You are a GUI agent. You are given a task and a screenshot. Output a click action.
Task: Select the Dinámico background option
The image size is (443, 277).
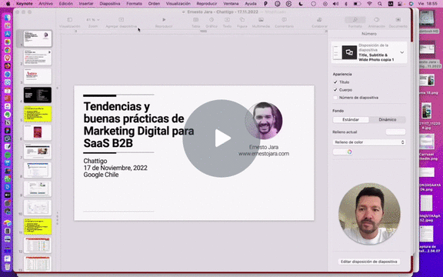(388, 119)
